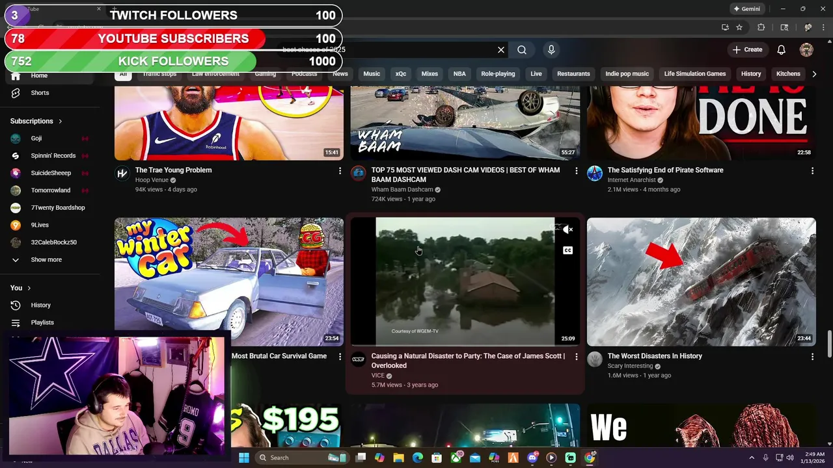Open Chrome extensions puzzle icon

click(761, 27)
